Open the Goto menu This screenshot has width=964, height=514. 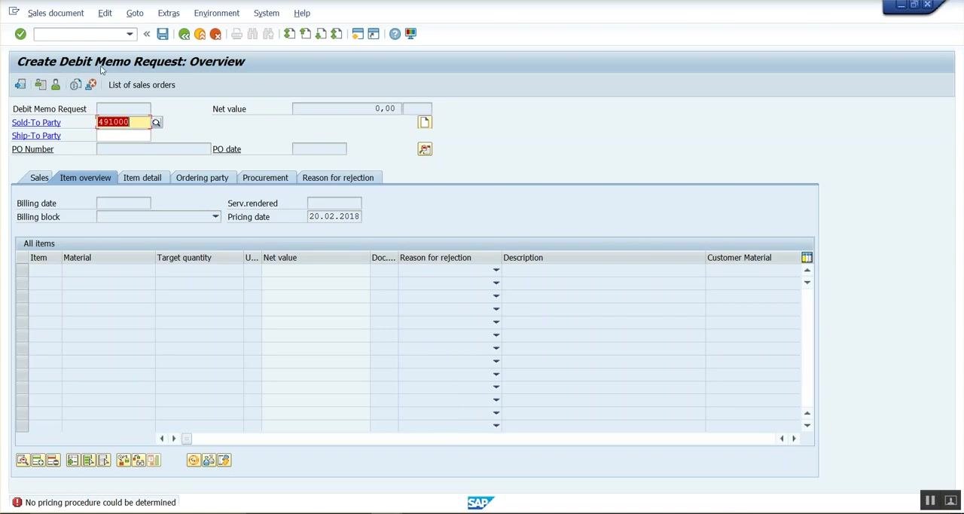coord(135,13)
